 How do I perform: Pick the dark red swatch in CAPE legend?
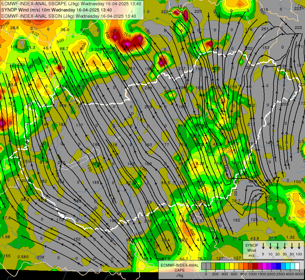coord(255,266)
